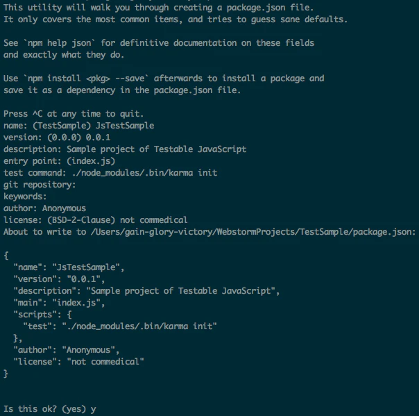Click the 'npm help json' documentation line

point(159,43)
